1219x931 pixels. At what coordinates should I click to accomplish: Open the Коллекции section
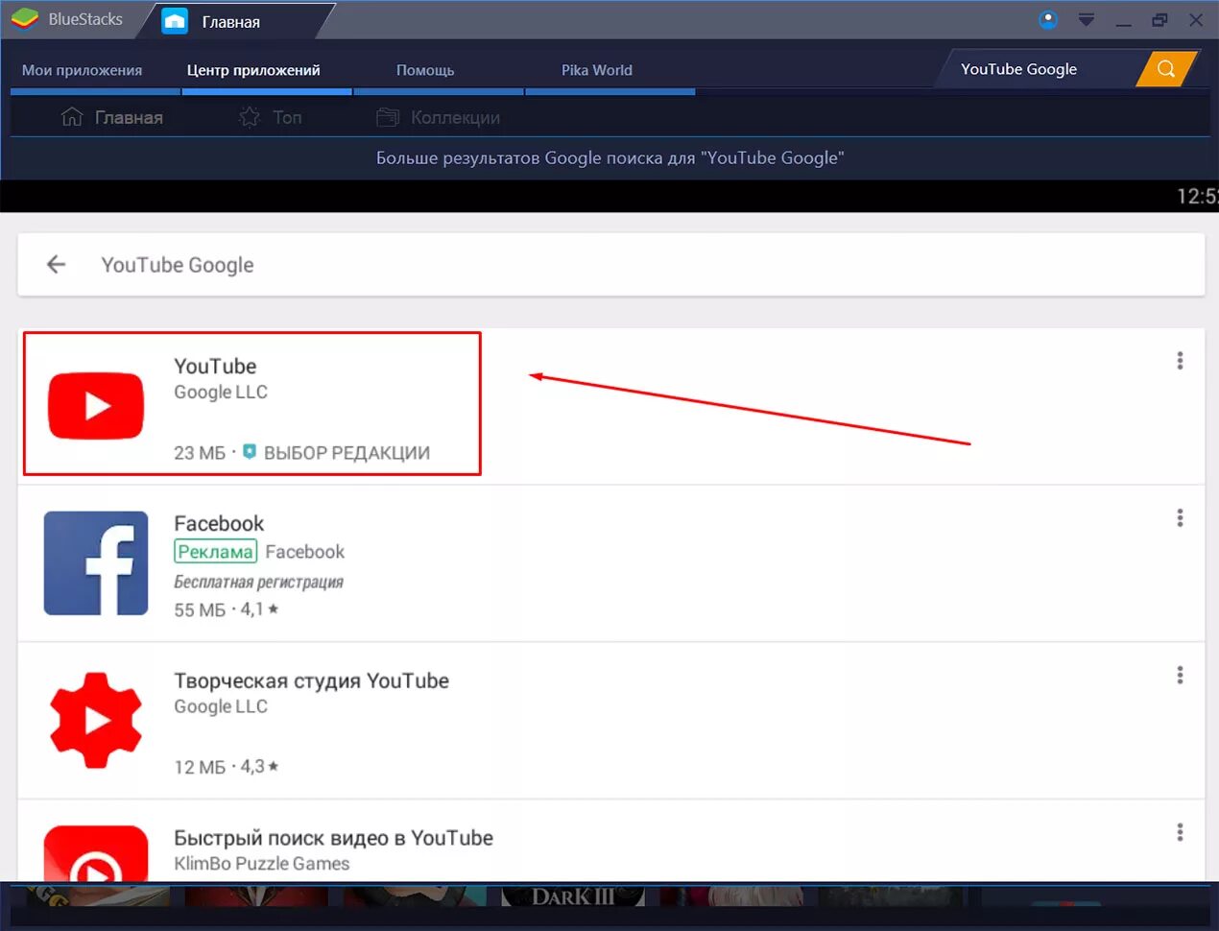pyautogui.click(x=439, y=117)
